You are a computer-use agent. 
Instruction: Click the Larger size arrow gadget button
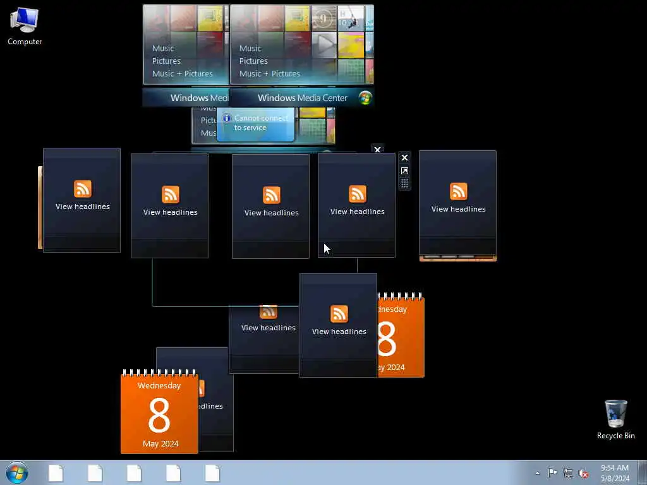click(405, 171)
